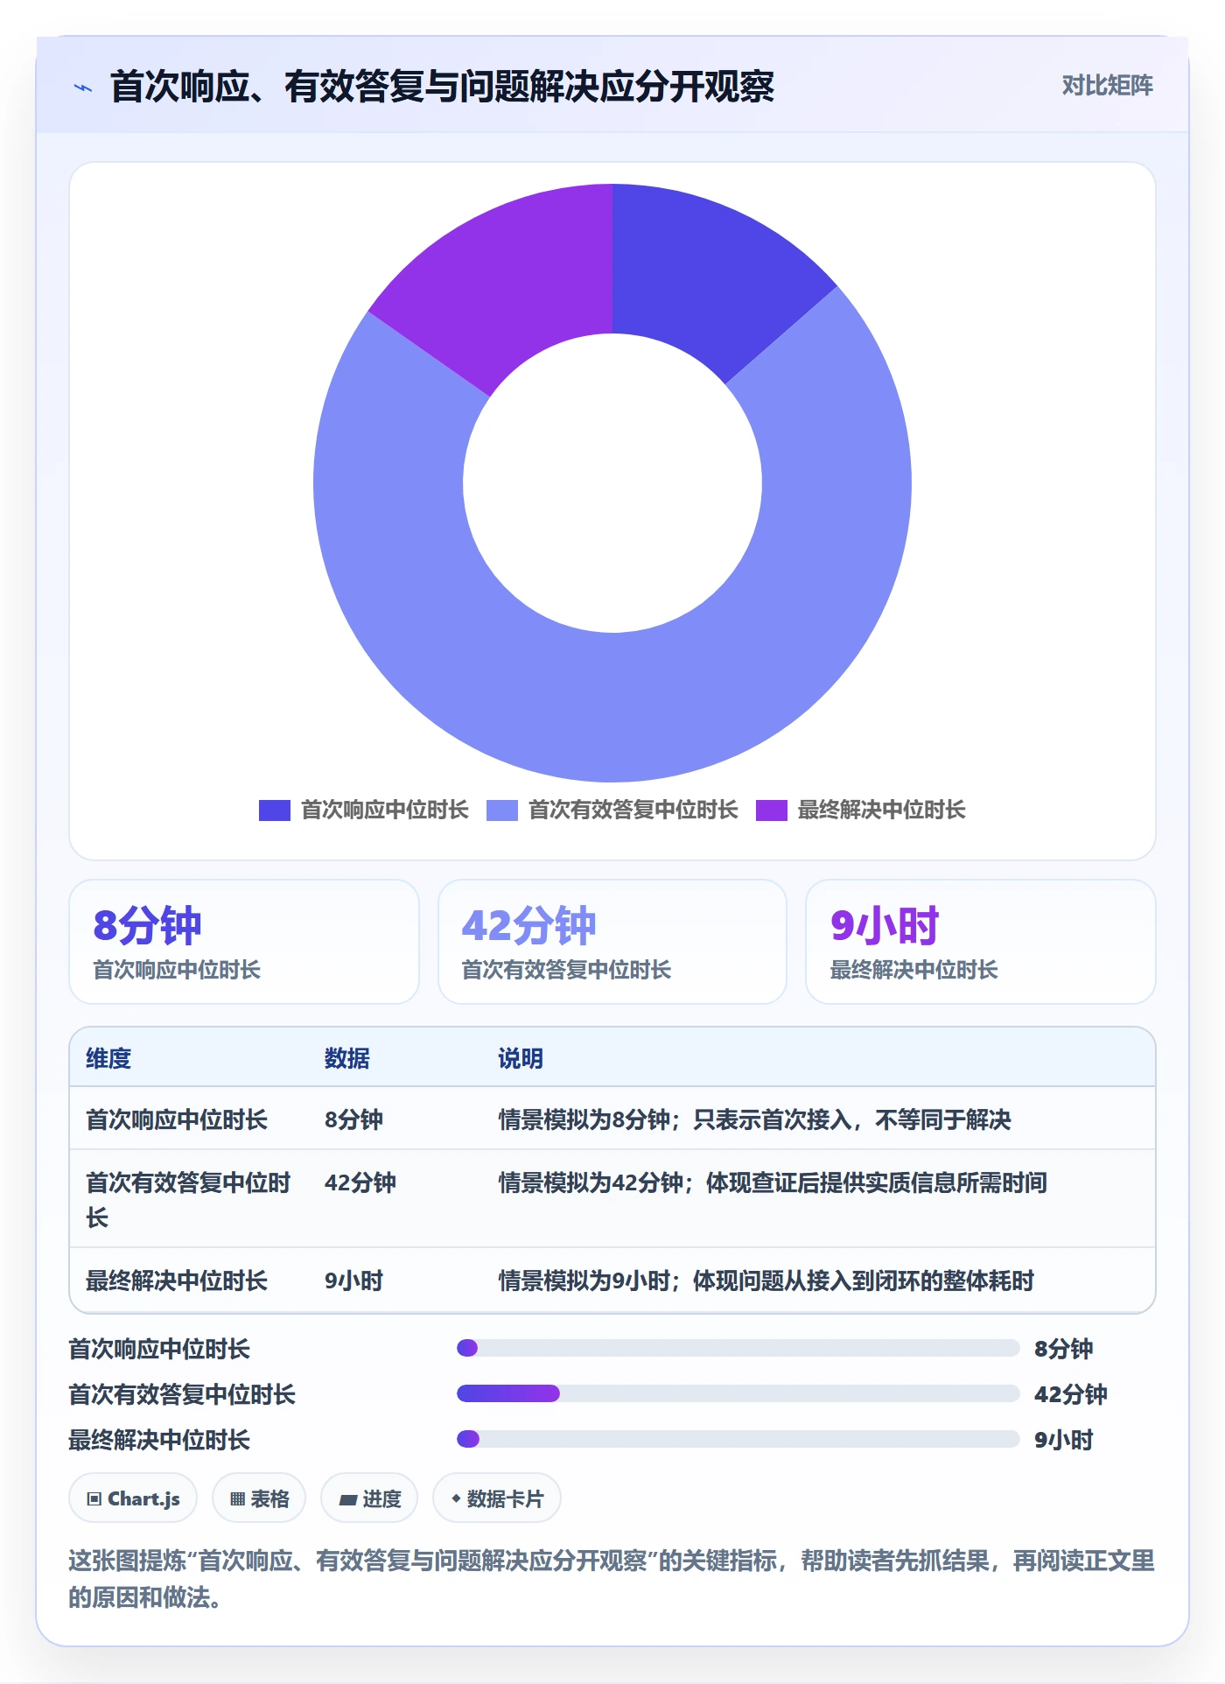The height and width of the screenshot is (1684, 1225).
Task: Click the 数据卡片 tag chip
Action: pos(497,1498)
